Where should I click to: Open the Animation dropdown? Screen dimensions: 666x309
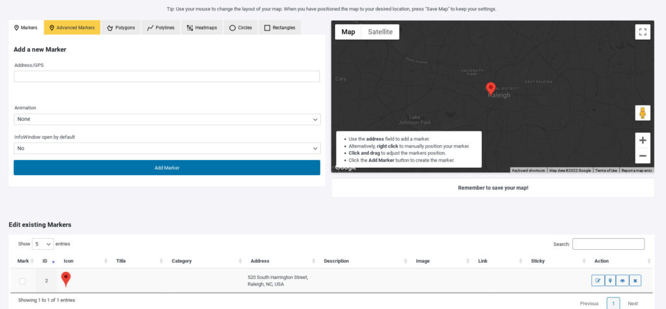(x=166, y=119)
